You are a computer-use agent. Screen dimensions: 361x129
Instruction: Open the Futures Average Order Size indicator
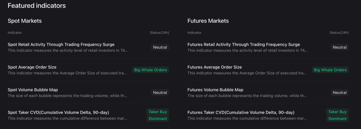pyautogui.click(x=215, y=67)
